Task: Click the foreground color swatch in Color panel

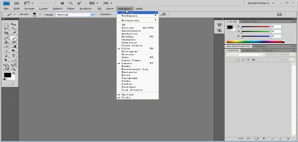Action: coord(230,27)
